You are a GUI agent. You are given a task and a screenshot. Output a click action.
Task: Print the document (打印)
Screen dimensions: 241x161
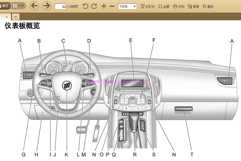pos(179,7)
